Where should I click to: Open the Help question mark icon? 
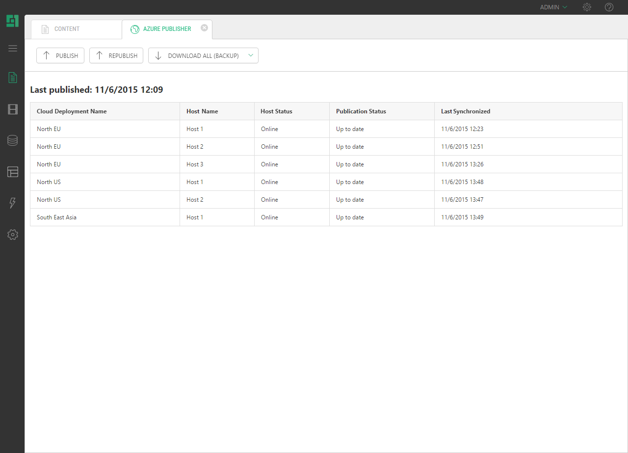(609, 7)
